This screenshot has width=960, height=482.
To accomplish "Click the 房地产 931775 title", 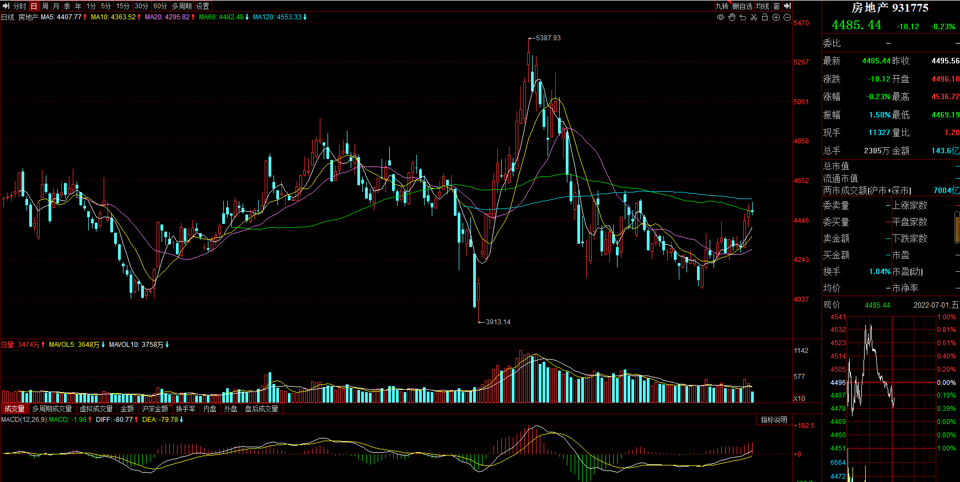I will (x=890, y=8).
